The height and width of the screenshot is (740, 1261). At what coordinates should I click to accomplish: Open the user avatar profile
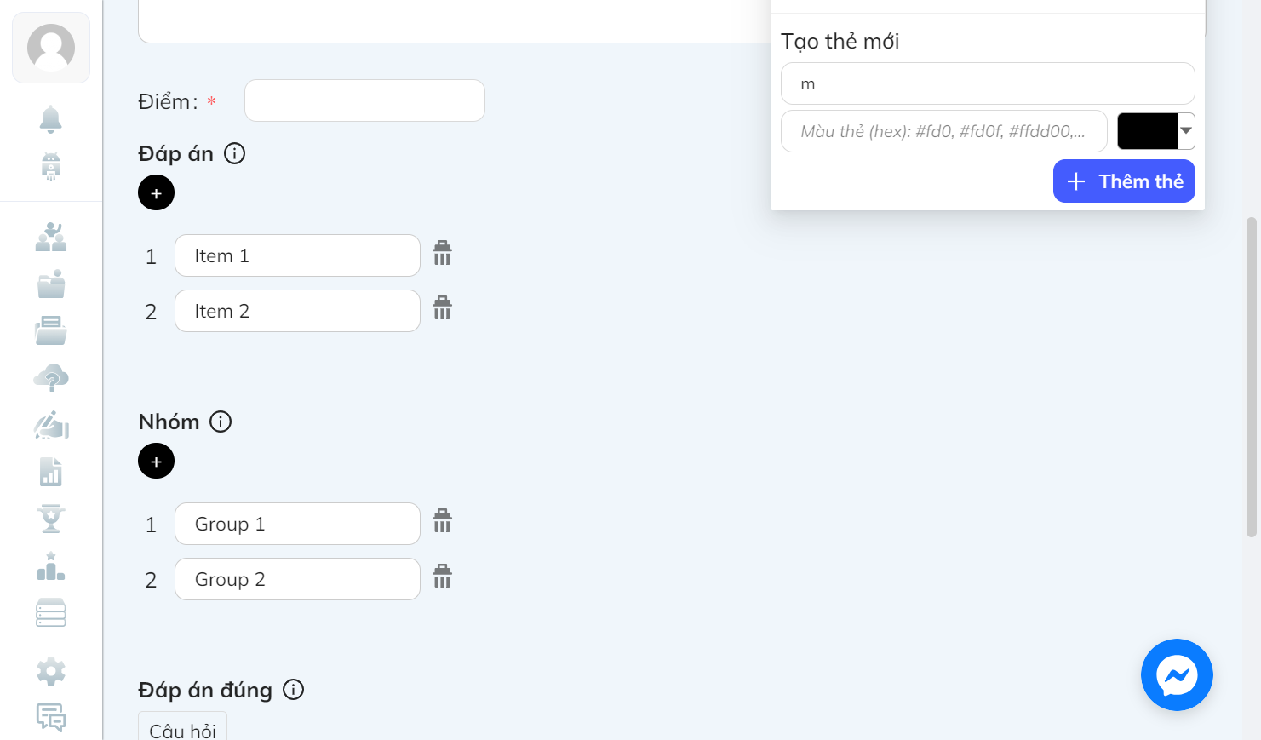51,48
